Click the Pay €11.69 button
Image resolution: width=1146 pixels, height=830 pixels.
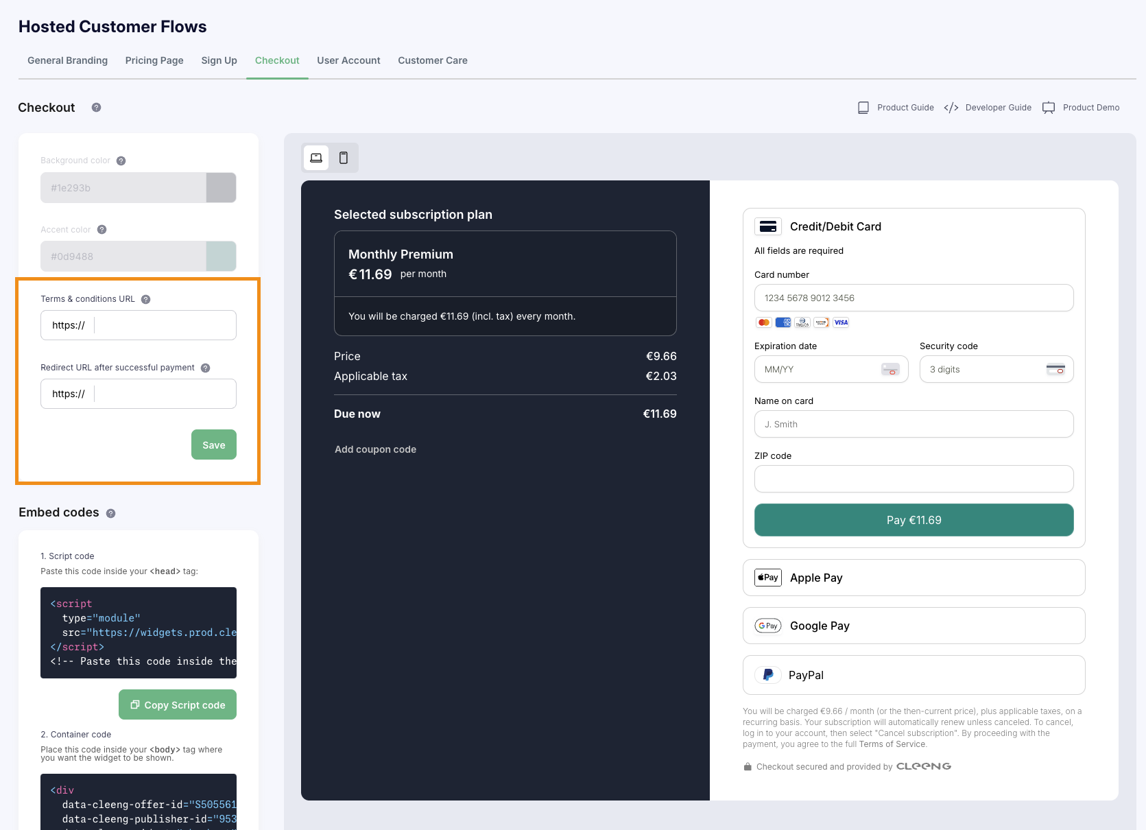(914, 520)
